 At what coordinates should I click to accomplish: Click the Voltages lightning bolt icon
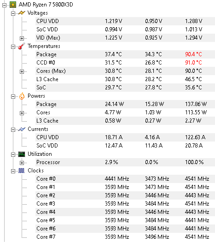pyautogui.click(x=22, y=13)
